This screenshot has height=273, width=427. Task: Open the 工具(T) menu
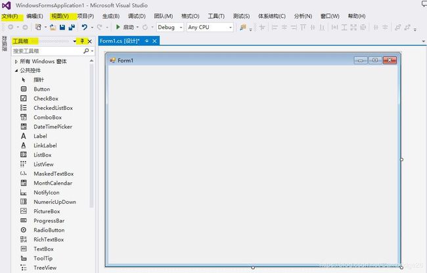click(x=216, y=16)
